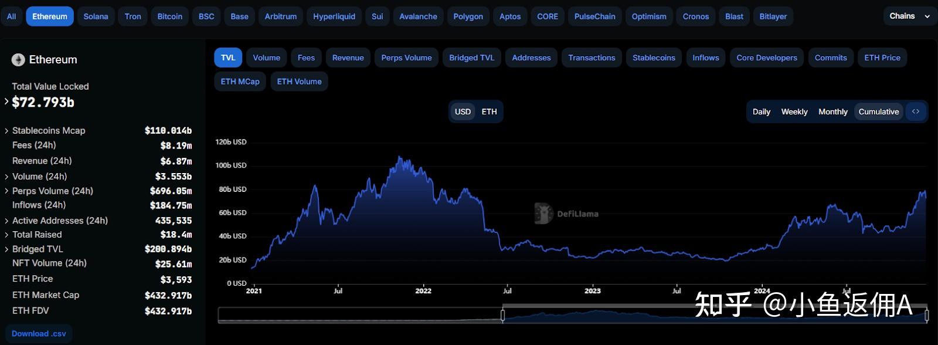
Task: Select the BSC chain tab
Action: pyautogui.click(x=206, y=16)
